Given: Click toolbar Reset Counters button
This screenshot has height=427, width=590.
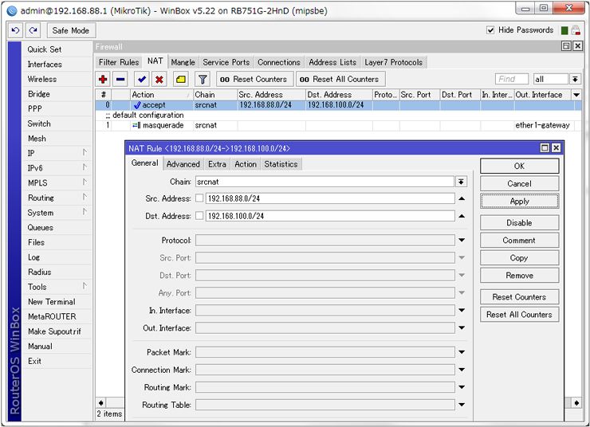Looking at the screenshot, I should pyautogui.click(x=254, y=80).
